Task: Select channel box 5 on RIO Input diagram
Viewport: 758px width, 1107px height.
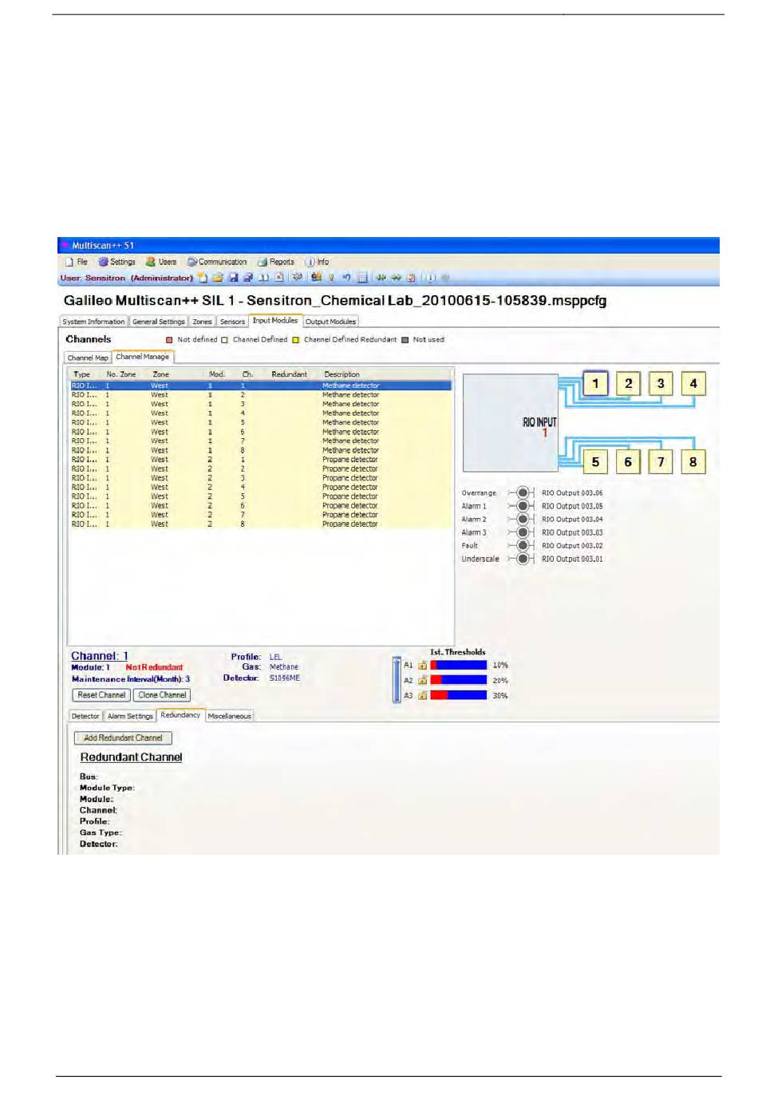Action: click(595, 461)
